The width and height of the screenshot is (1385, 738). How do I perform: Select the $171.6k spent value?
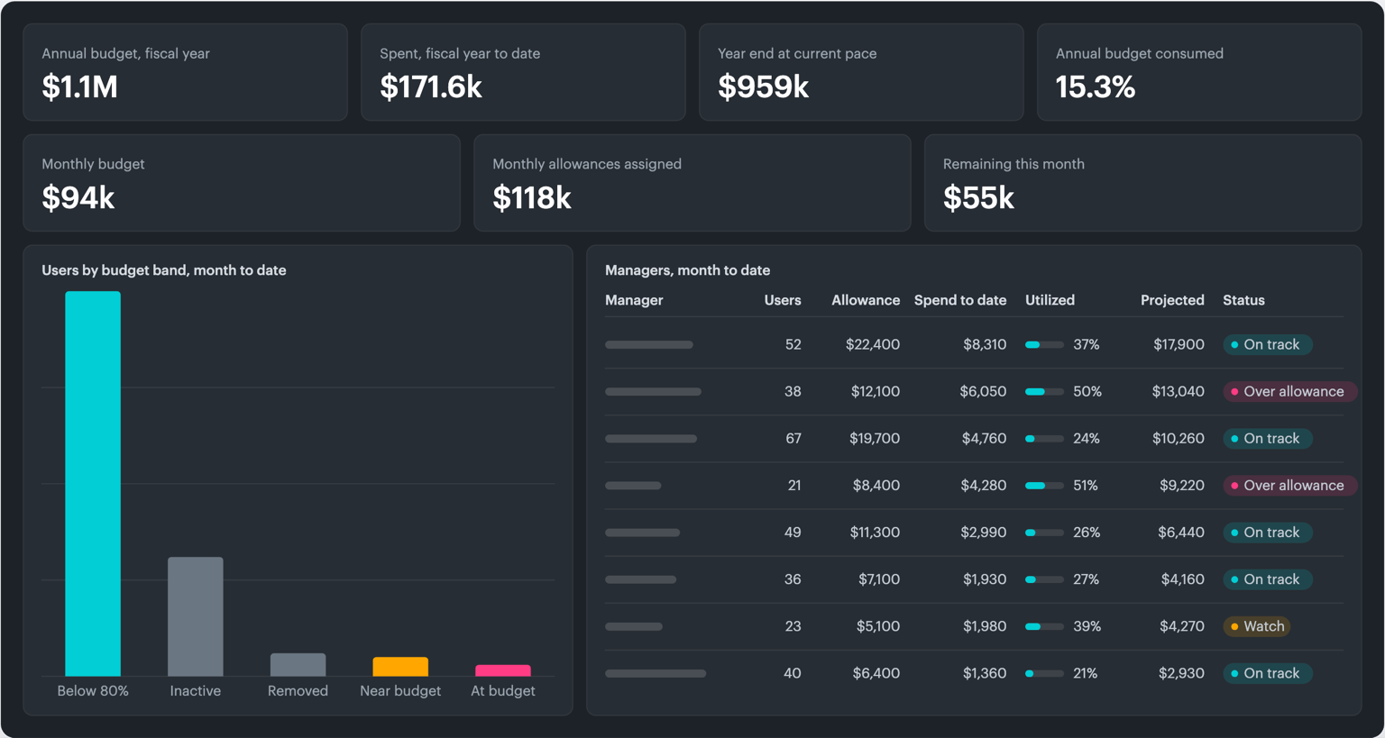[x=431, y=87]
